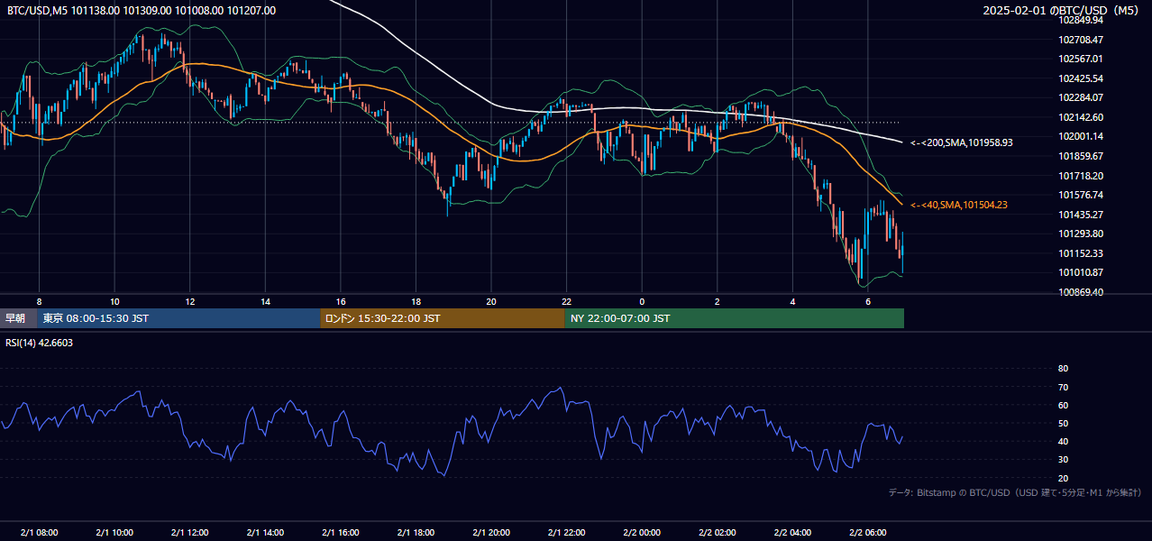Click the 2/1 12:00 time axis label
Image resolution: width=1152 pixels, height=541 pixels.
(189, 533)
